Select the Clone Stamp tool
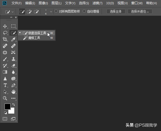161x131 pixels. click(13, 59)
